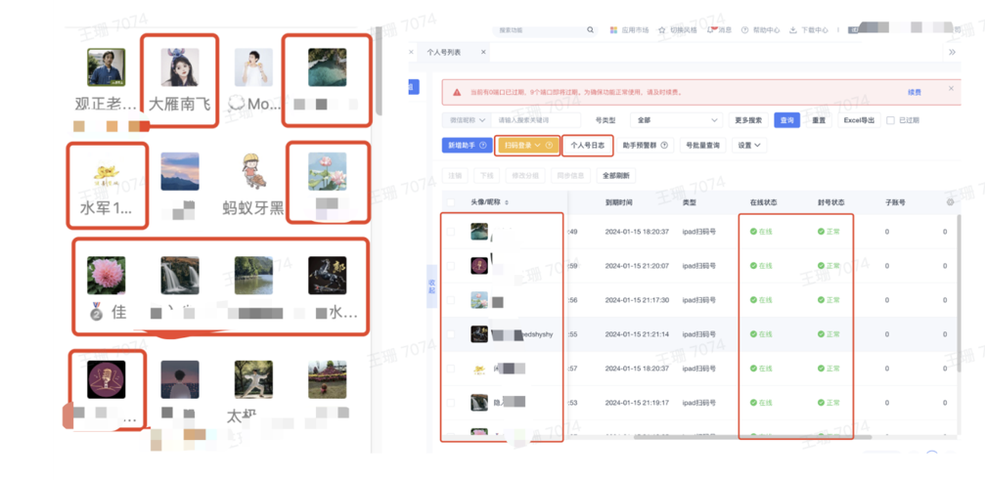This screenshot has height=480, width=985.
Task: Open the 微信昵称 search-type dropdown
Action: [467, 120]
